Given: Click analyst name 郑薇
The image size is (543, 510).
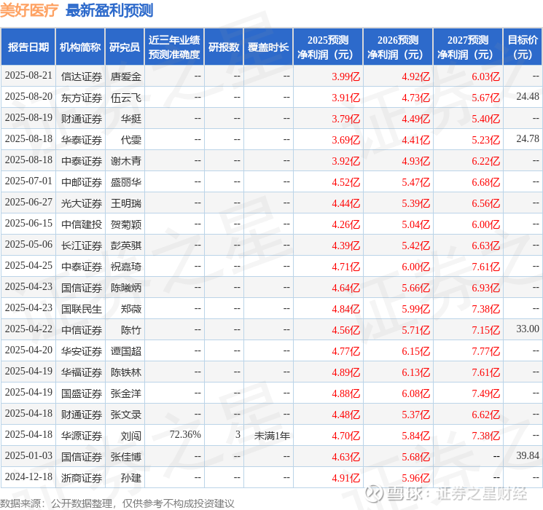Looking at the screenshot, I should point(131,309).
